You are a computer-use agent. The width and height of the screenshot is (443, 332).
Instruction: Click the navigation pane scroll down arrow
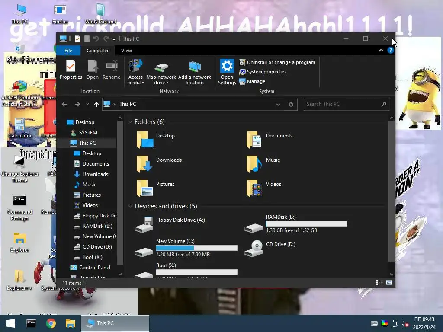tap(120, 275)
